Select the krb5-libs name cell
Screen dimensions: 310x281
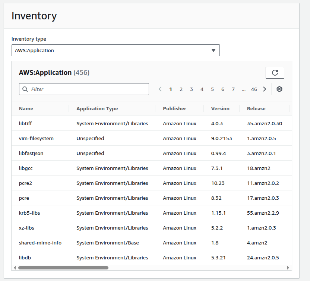[29, 213]
